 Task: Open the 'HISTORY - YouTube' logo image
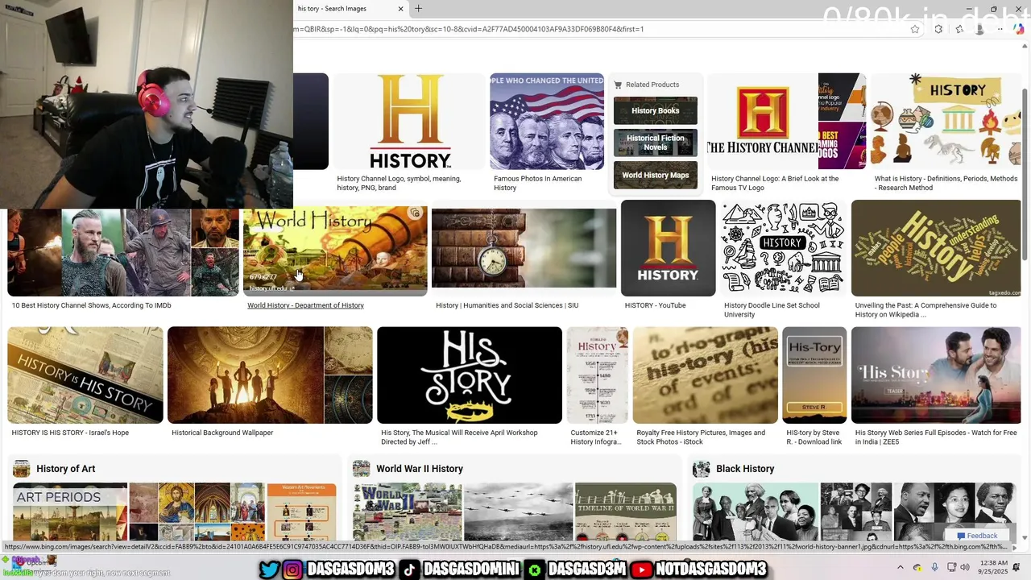point(668,248)
